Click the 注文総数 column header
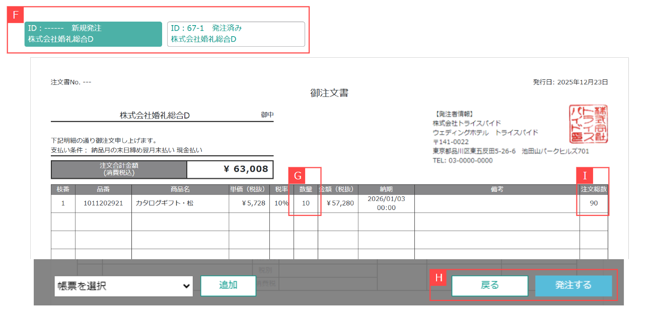 594,189
